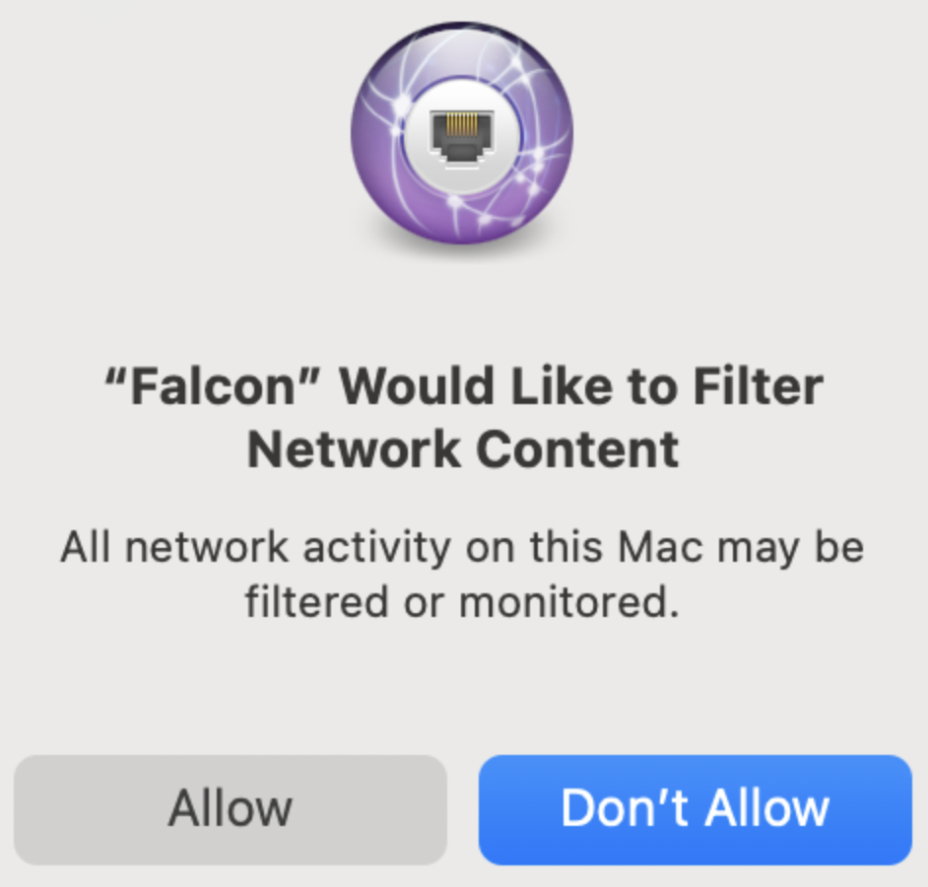Reject the filter request via Don't Allow
The width and height of the screenshot is (928, 887).
[x=695, y=809]
